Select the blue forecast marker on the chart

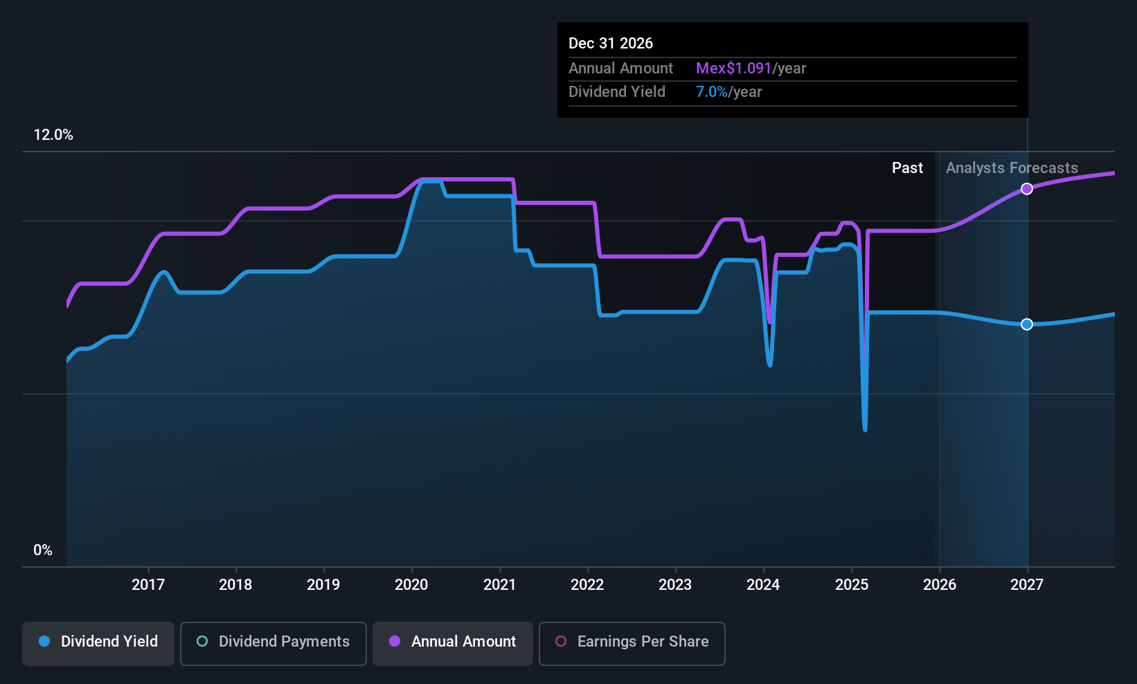1027,324
